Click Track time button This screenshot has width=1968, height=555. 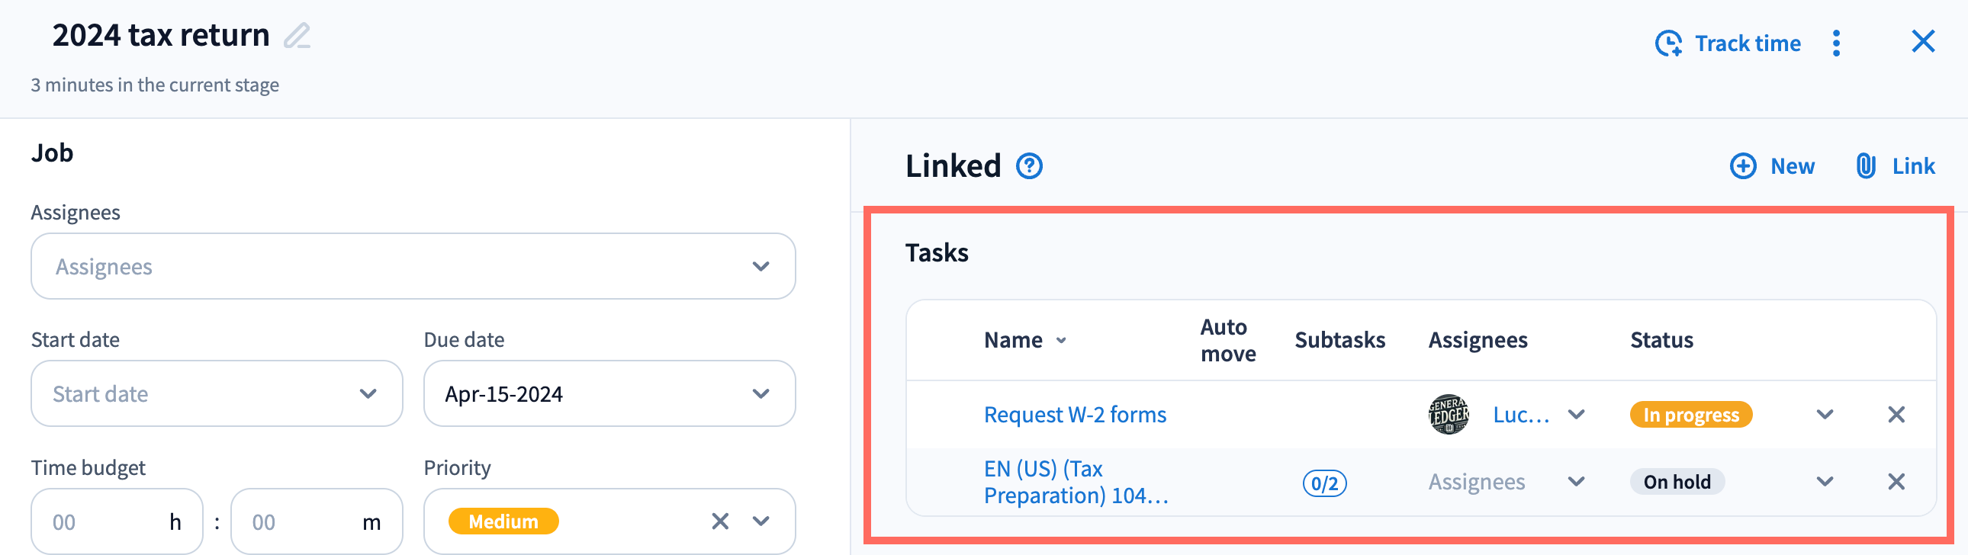coord(1728,43)
